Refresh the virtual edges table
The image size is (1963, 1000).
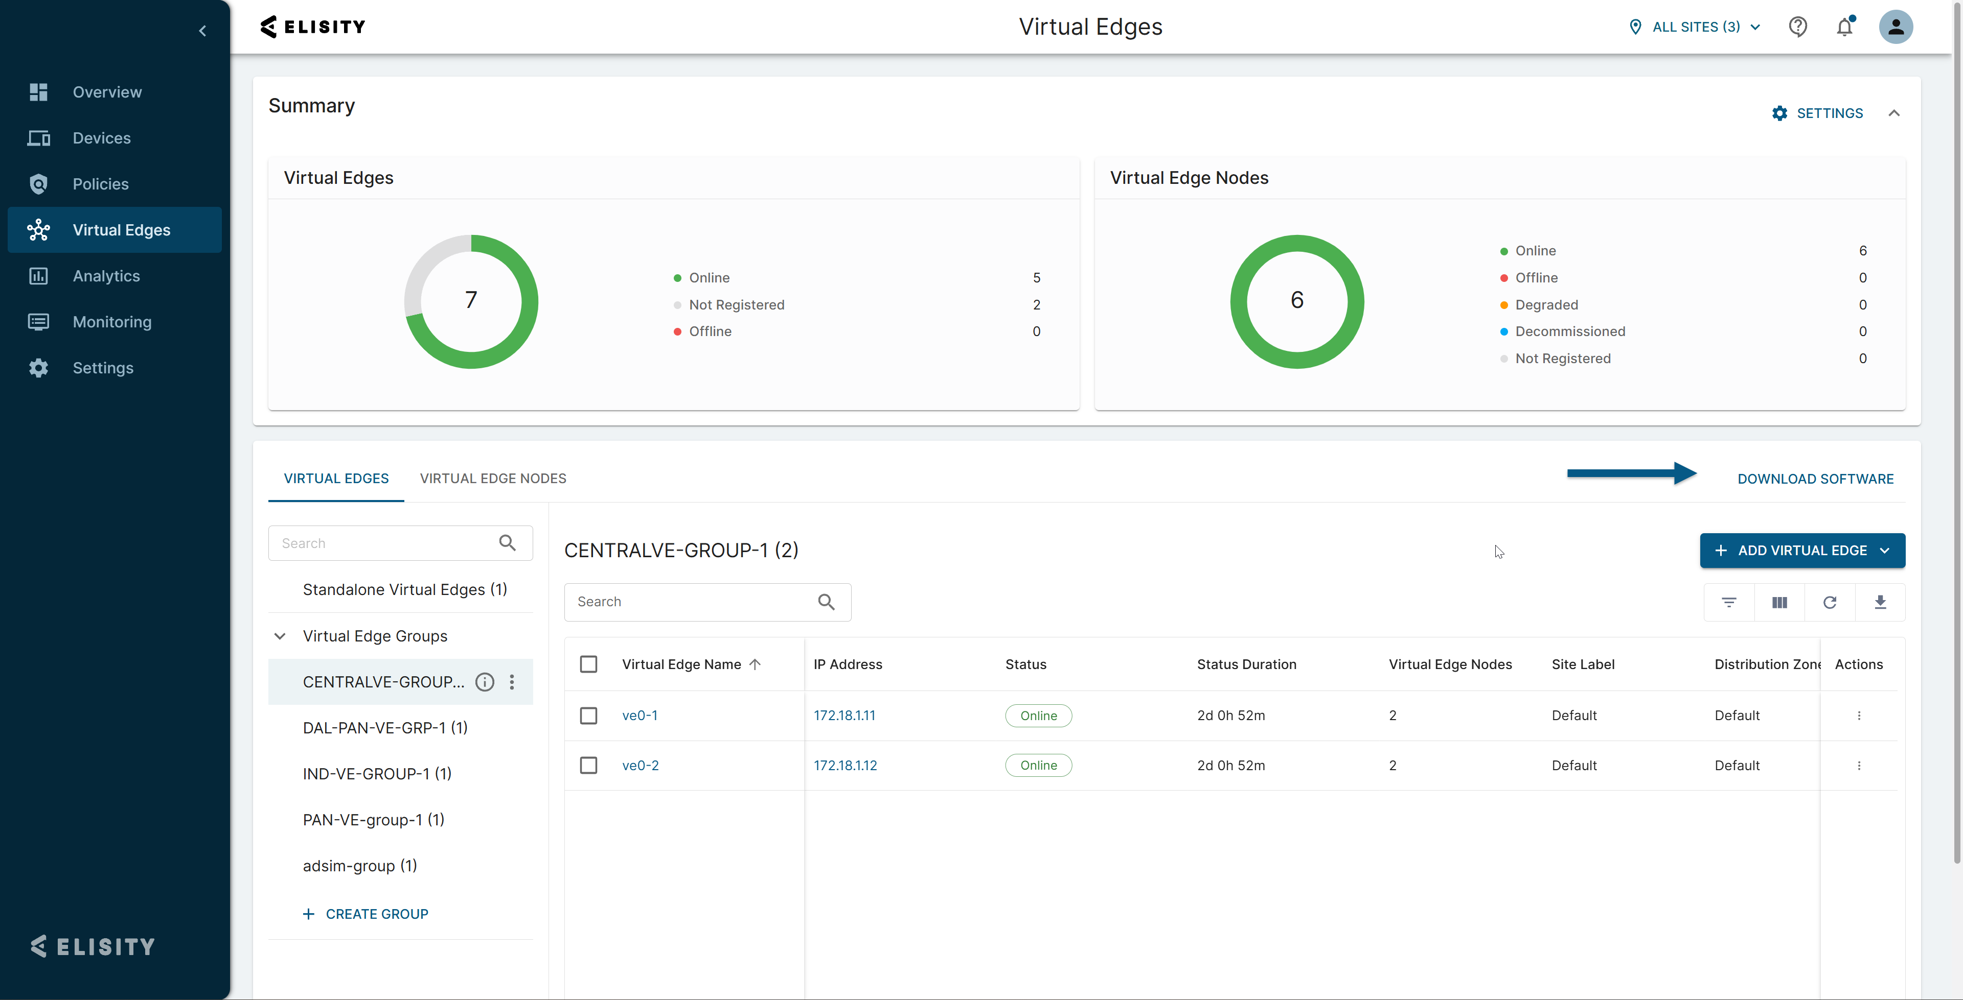(x=1830, y=603)
